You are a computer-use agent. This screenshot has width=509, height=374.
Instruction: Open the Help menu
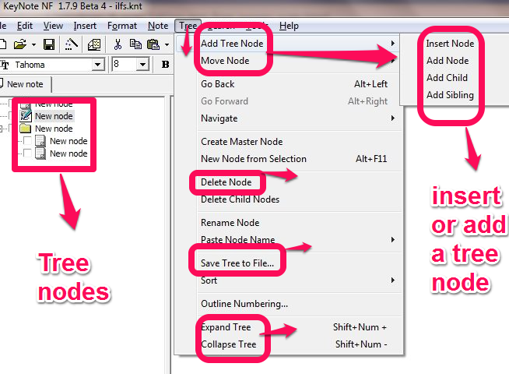point(289,26)
